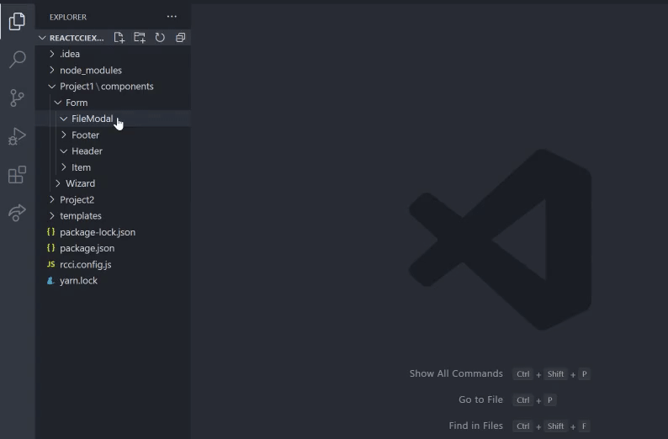Collapse the REACTCCIEX workspace root section

click(x=42, y=38)
